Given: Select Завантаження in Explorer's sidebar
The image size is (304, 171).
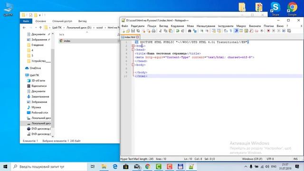Looking at the screenshot, I should [40, 96].
